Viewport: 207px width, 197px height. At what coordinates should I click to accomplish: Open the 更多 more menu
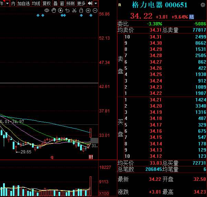point(81,3)
